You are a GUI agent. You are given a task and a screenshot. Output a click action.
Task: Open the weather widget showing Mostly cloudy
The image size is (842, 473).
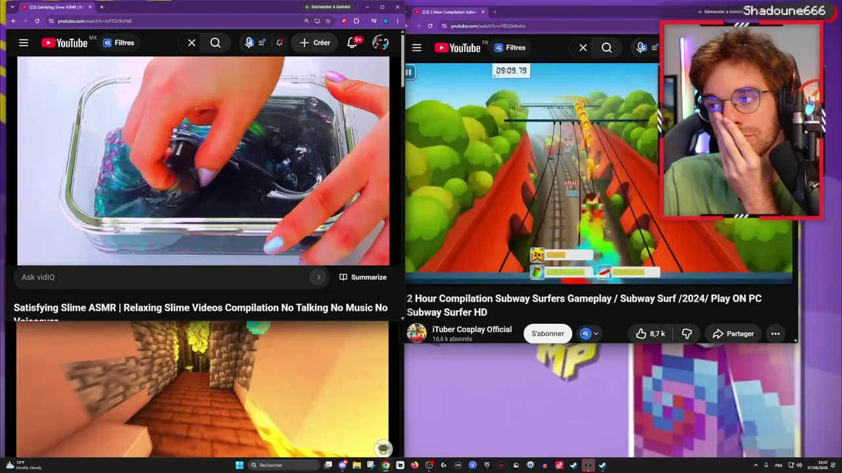click(x=24, y=465)
